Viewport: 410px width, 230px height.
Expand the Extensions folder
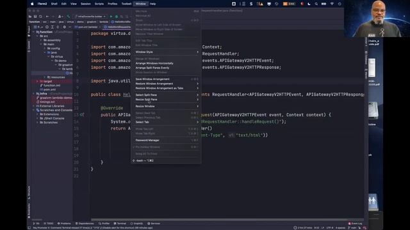coord(37,114)
